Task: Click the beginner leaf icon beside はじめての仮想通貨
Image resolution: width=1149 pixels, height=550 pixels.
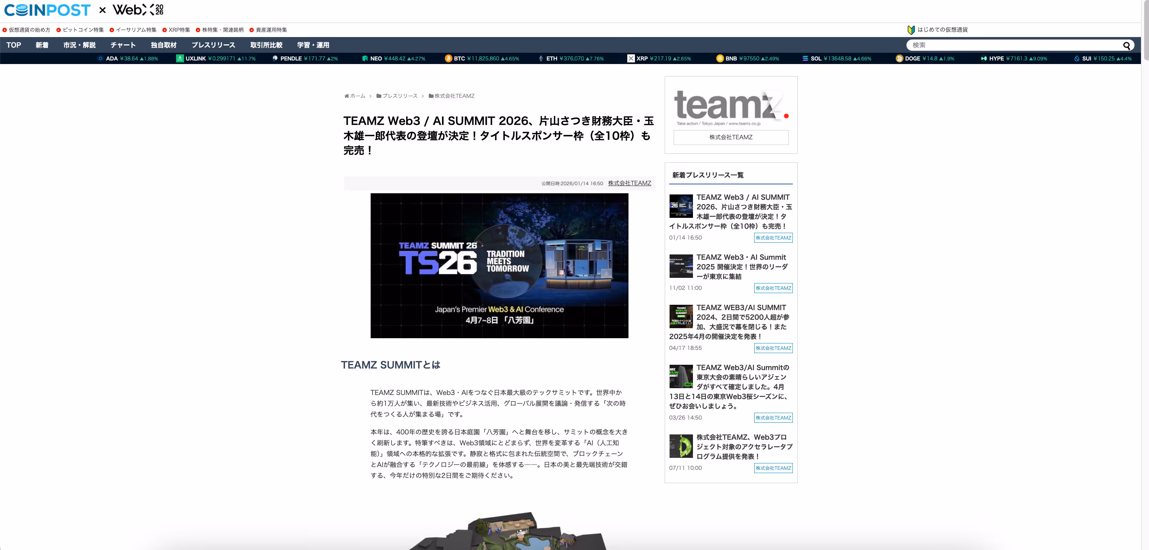Action: (911, 30)
